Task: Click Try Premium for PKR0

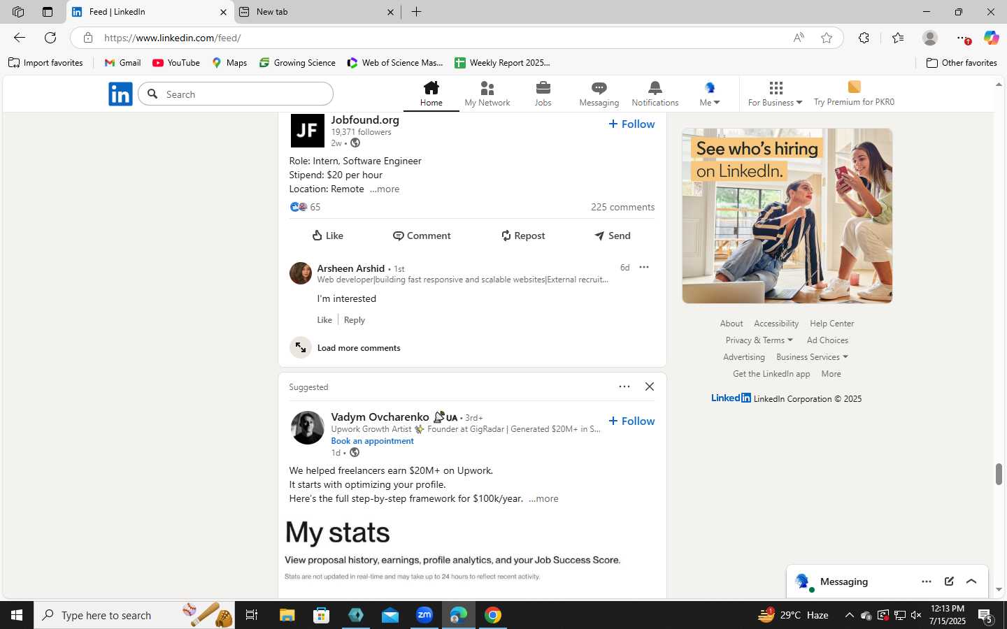Action: pos(854,94)
